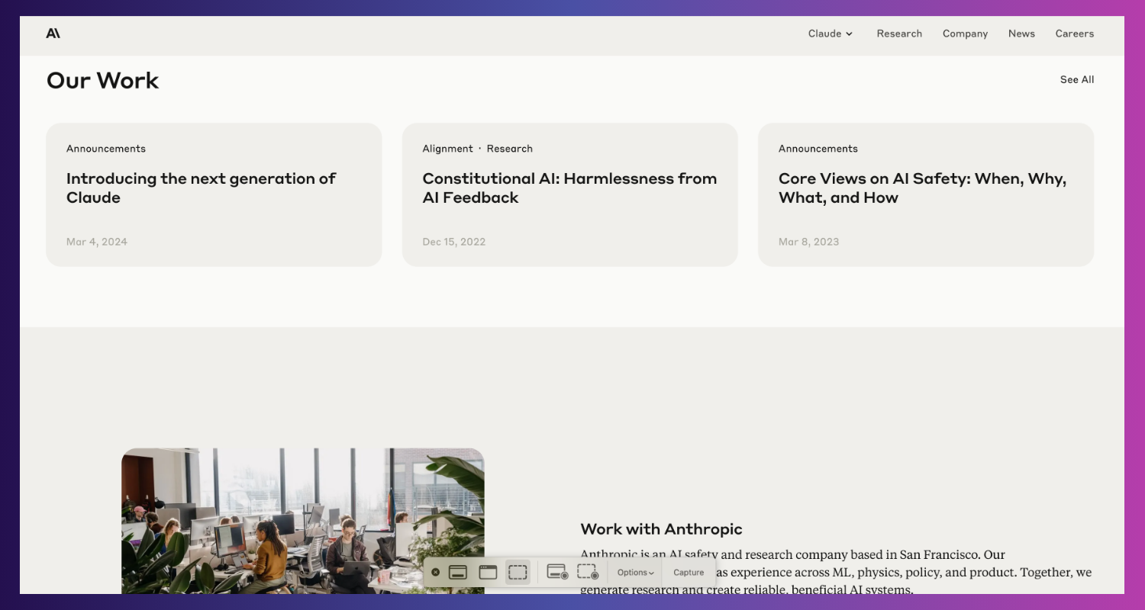Open the screenshot Options dropdown
Screen dimensions: 1145x610
[635, 573]
